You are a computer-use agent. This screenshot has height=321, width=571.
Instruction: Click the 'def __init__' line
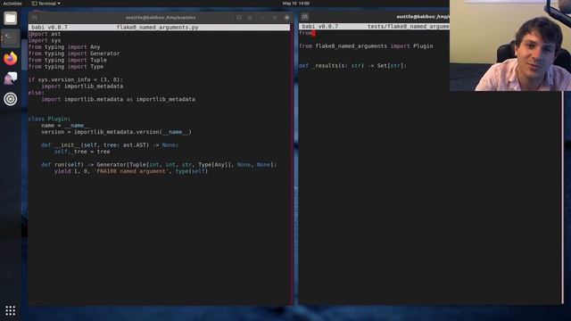(110, 145)
